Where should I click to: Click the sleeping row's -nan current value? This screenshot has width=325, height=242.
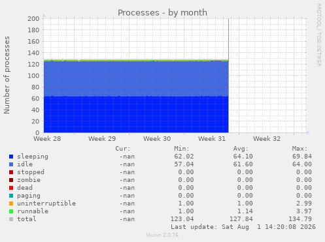click(x=127, y=157)
